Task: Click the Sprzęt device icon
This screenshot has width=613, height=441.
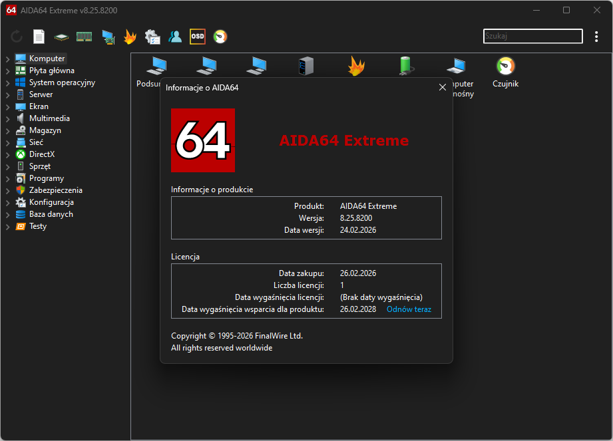Action: [x=21, y=166]
